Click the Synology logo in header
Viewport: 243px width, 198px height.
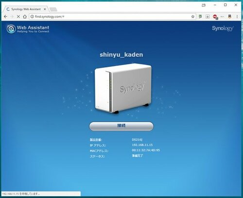pos(223,29)
